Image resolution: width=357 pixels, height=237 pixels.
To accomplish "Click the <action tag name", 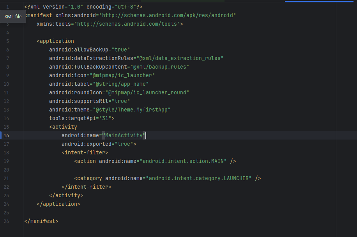I will coord(85,161).
